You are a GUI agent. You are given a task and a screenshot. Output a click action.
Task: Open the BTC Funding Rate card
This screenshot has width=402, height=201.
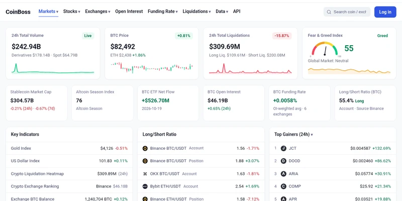pyautogui.click(x=299, y=103)
